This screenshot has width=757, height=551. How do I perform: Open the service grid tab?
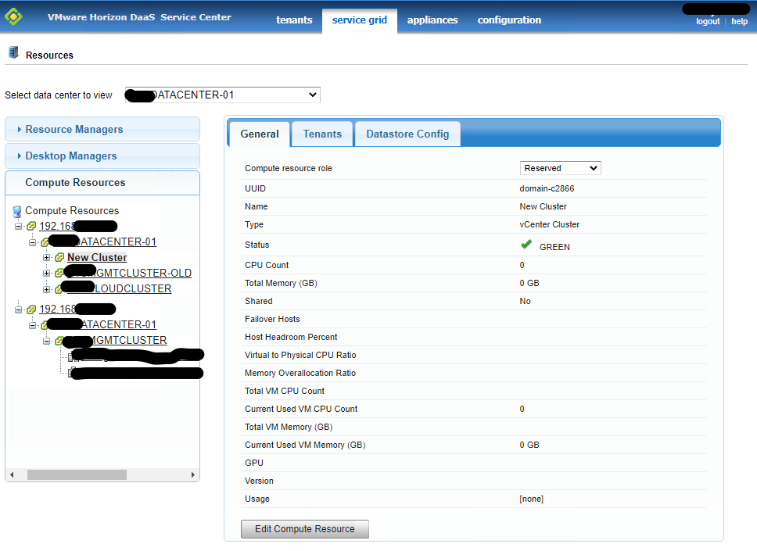(x=359, y=20)
